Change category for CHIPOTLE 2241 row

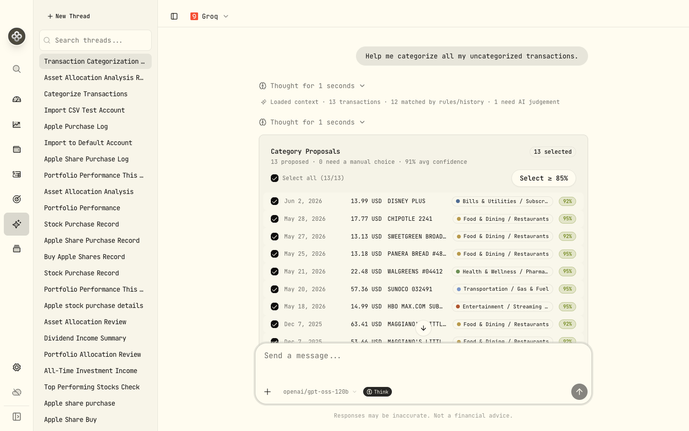pyautogui.click(x=503, y=219)
